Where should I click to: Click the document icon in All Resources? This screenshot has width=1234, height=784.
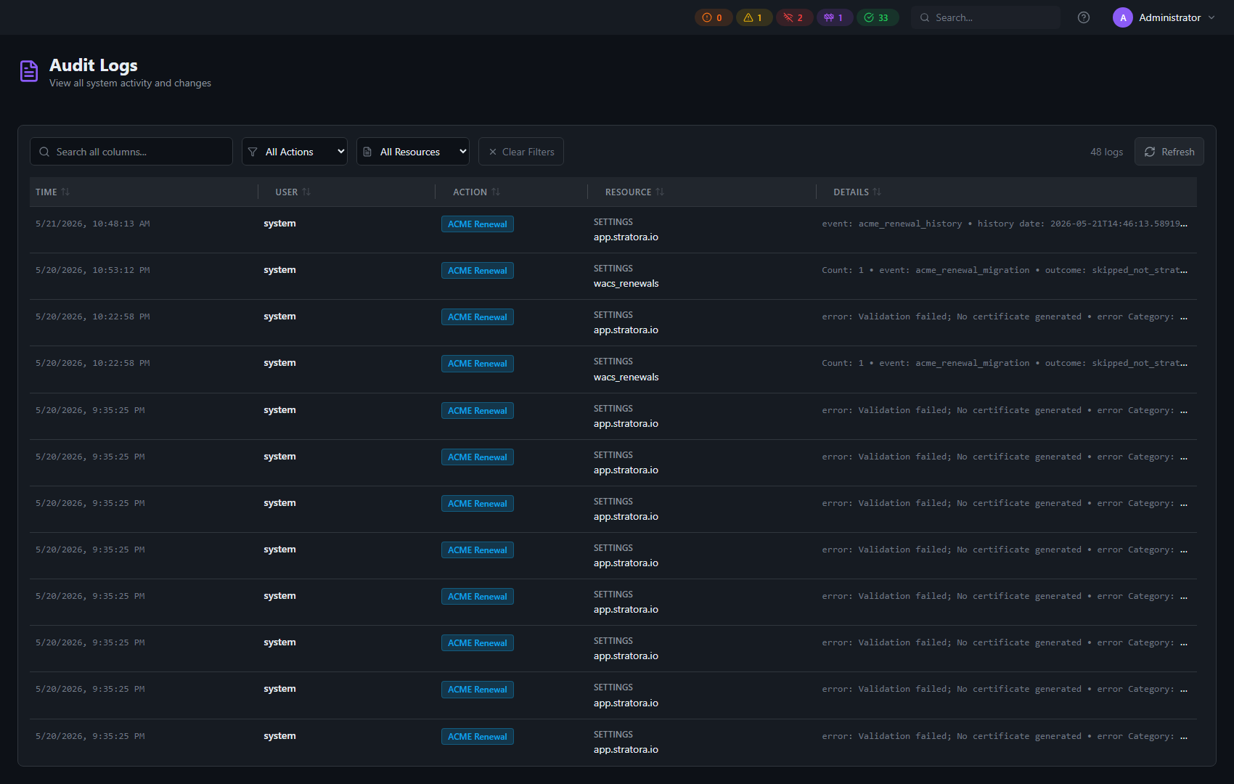(367, 152)
